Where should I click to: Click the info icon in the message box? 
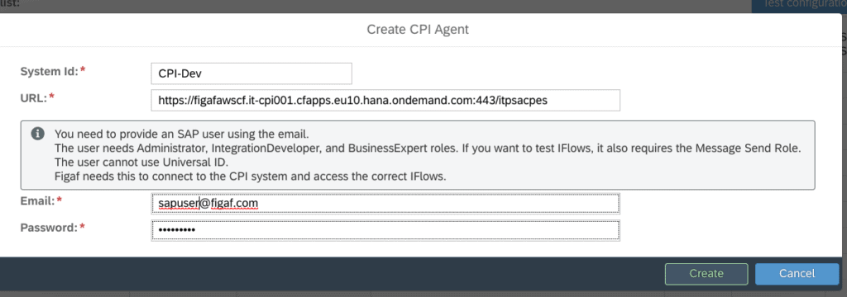click(38, 134)
